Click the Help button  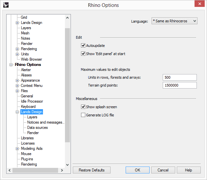tap(188, 170)
